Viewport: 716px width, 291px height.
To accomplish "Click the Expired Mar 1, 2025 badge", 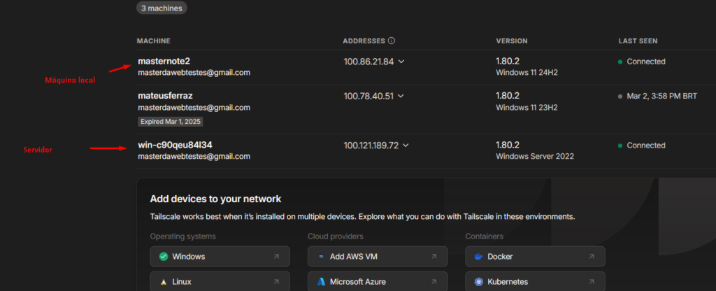I will [x=171, y=122].
